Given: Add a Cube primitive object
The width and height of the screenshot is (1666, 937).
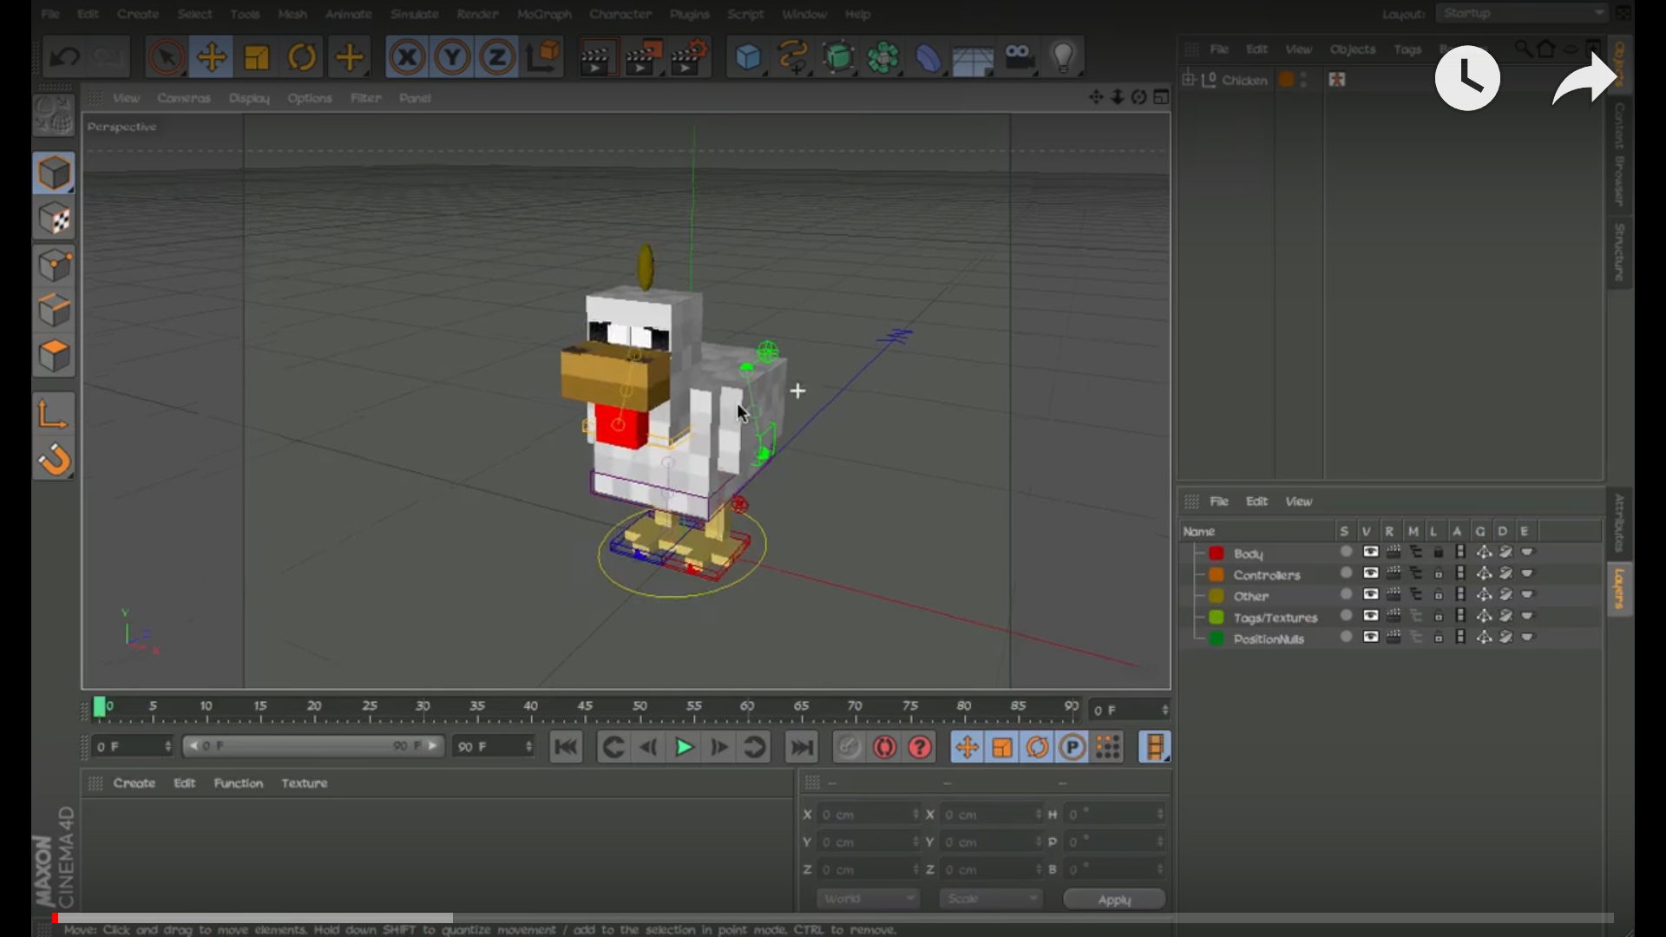Looking at the screenshot, I should coord(748,58).
